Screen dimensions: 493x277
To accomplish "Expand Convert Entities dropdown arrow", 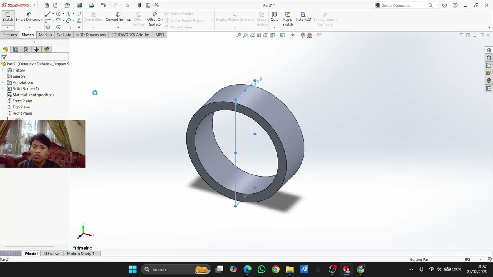I will pyautogui.click(x=118, y=28).
